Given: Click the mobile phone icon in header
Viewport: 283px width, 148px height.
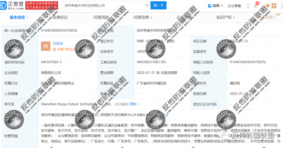Looking at the screenshot, I should [x=248, y=6].
